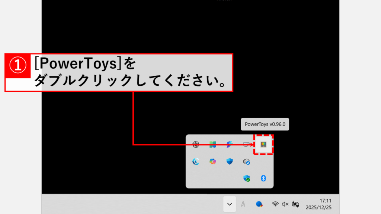Click the date 2025/12/25

319,207
